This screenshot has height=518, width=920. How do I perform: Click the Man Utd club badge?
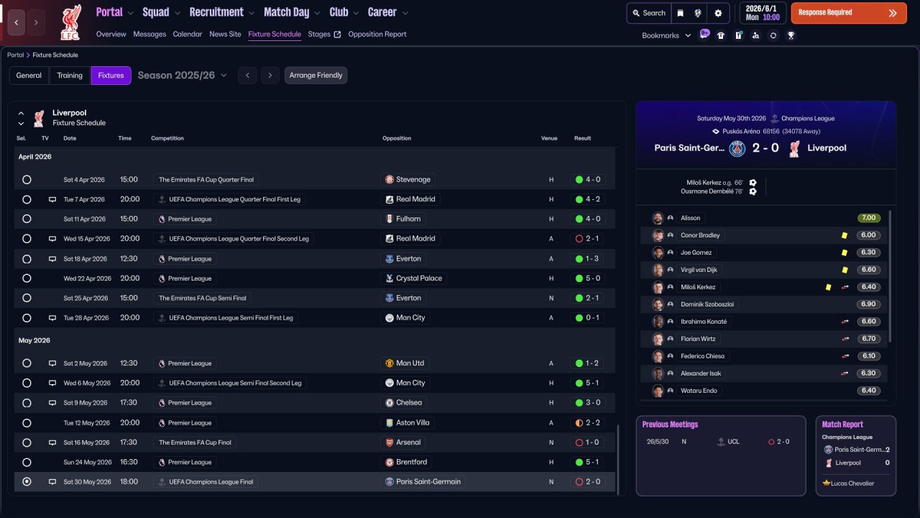pos(389,363)
